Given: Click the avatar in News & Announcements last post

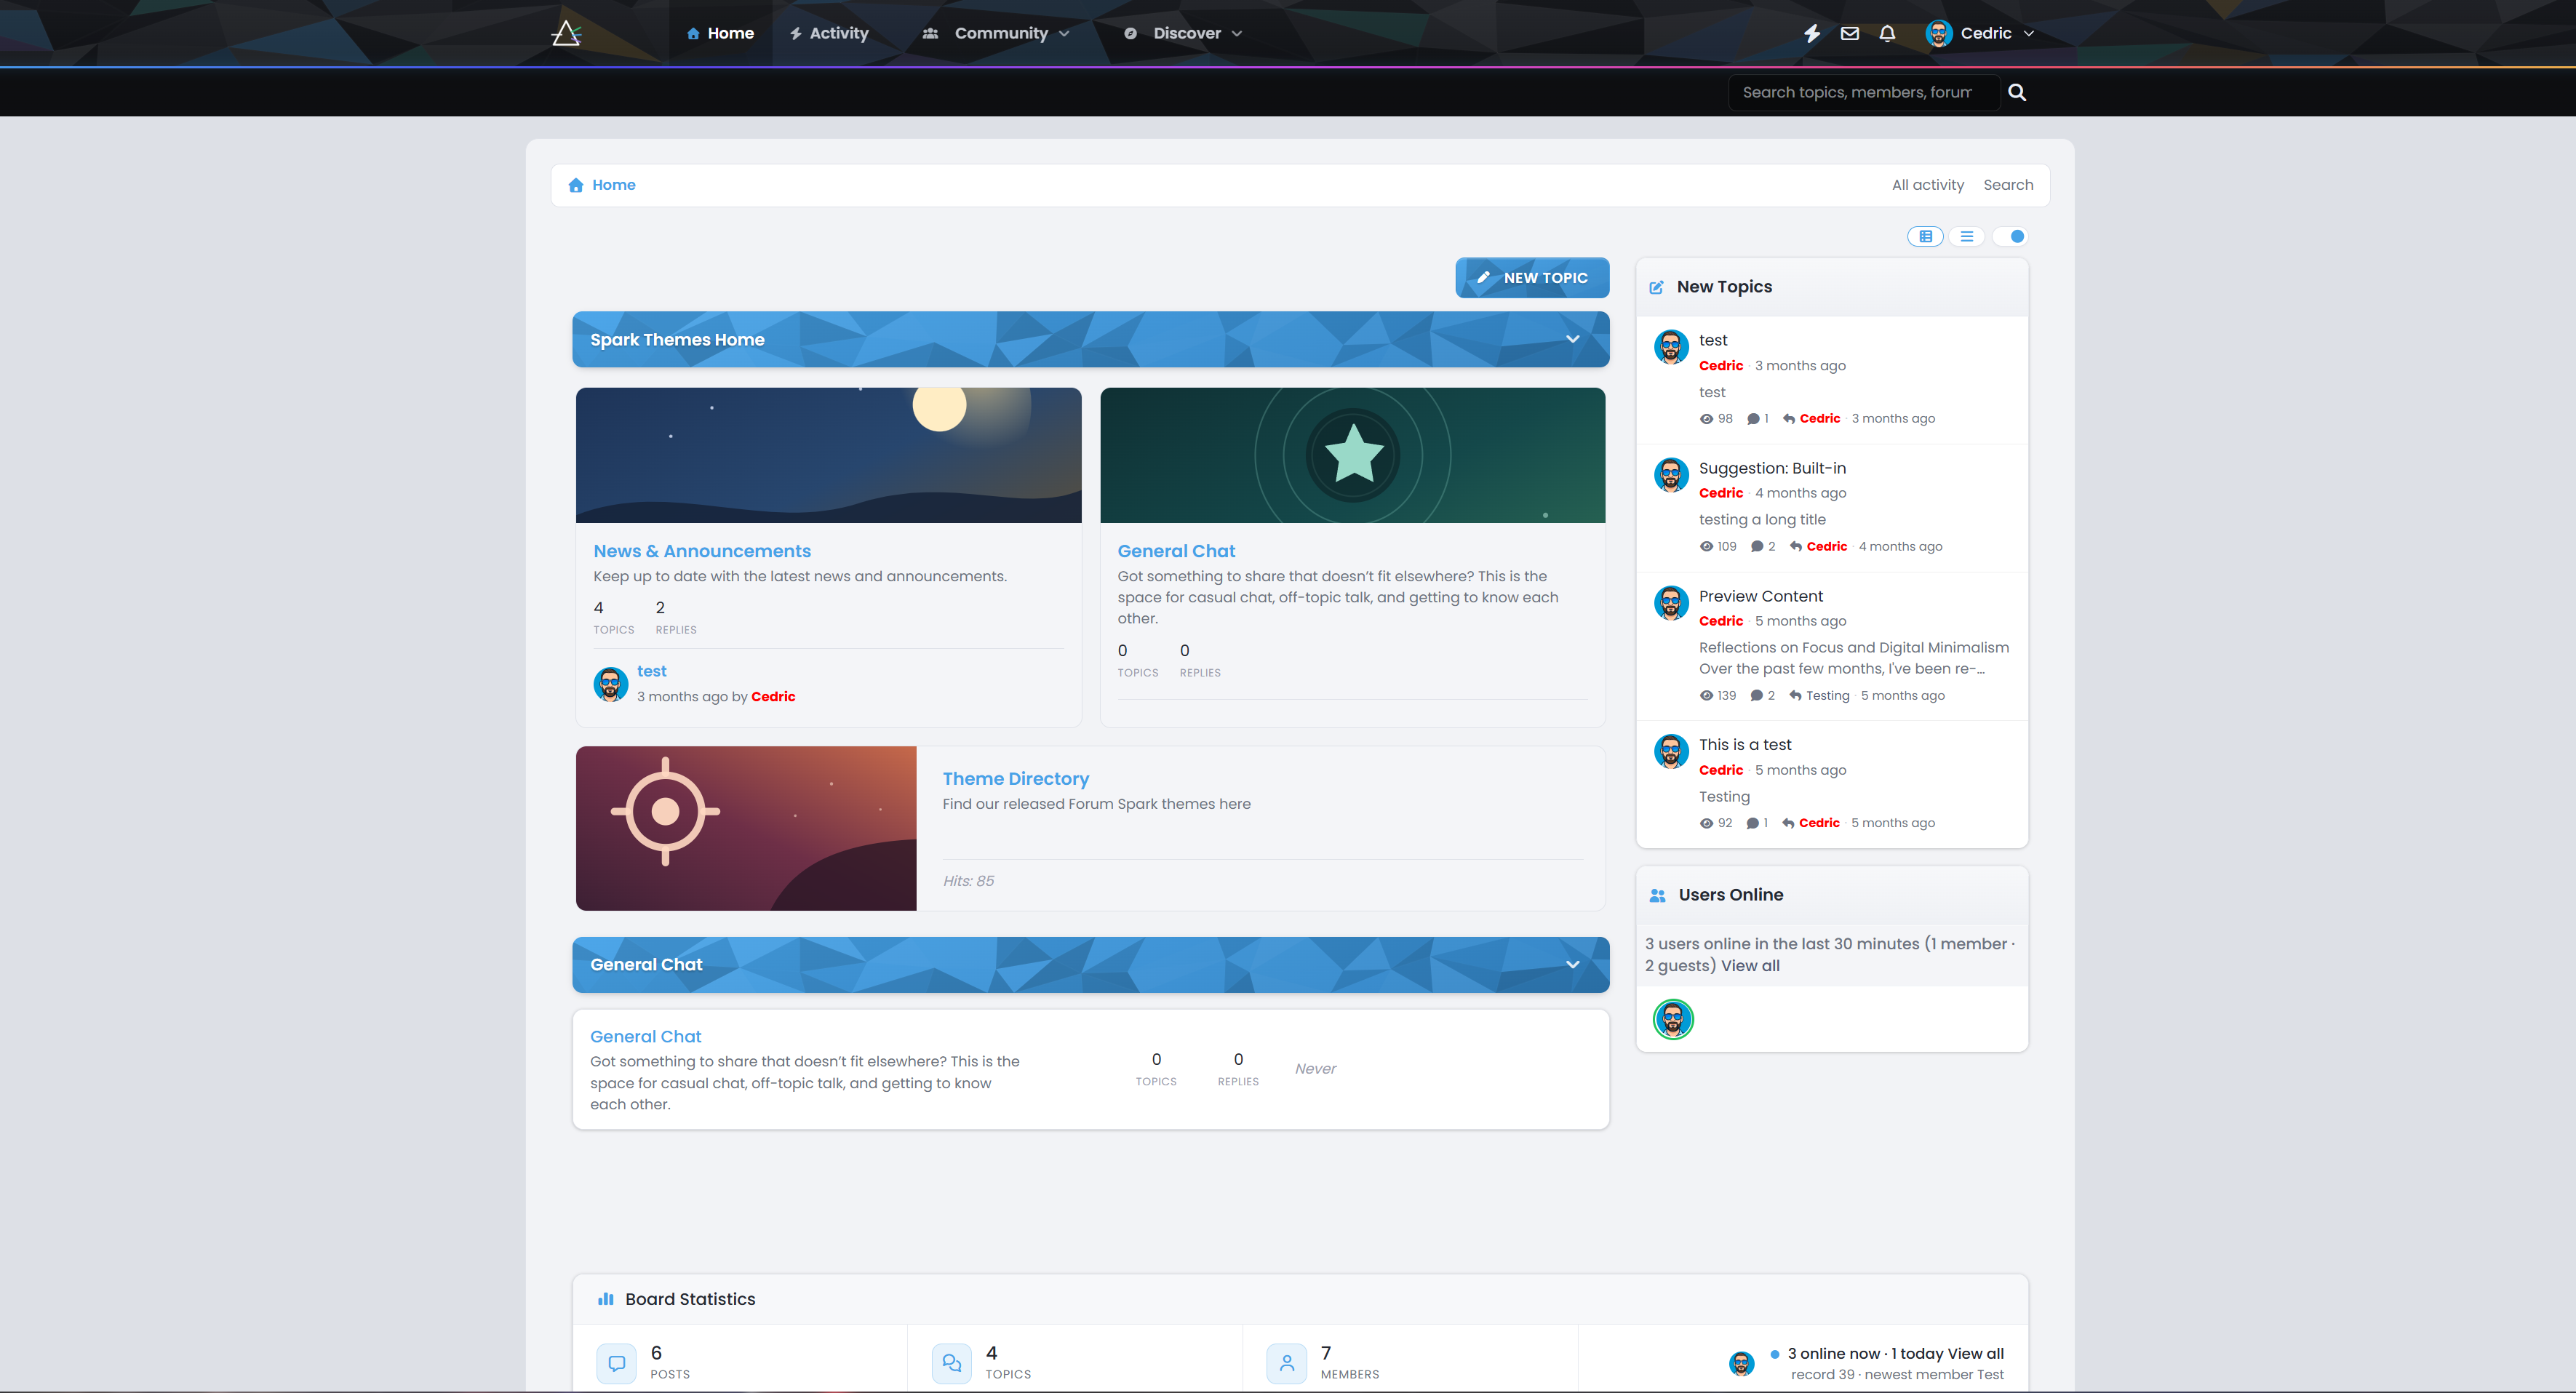Looking at the screenshot, I should 611,684.
